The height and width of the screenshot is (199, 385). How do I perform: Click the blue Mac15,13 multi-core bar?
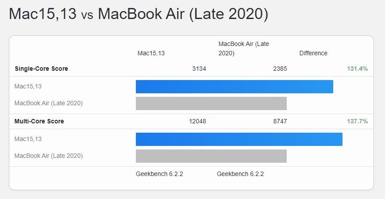[239, 139]
